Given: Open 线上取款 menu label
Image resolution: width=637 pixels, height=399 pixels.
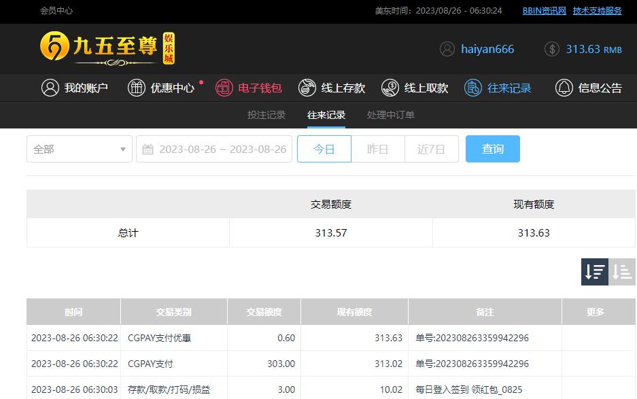Looking at the screenshot, I should coord(426,88).
